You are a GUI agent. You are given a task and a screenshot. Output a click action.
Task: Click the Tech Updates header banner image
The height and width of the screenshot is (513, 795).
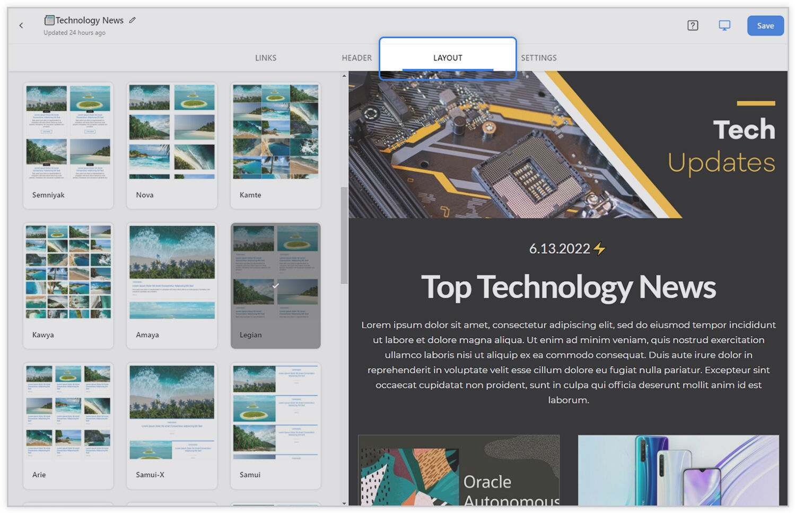pos(568,144)
